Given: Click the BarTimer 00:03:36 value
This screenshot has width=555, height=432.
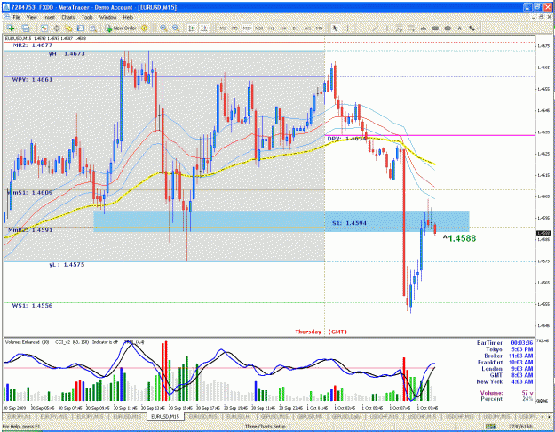Looking at the screenshot, I should pos(522,343).
